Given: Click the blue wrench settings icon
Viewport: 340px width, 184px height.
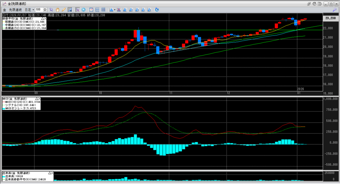Looking at the screenshot, I should pyautogui.click(x=335, y=10).
